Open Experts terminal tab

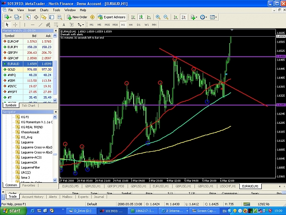click(83, 197)
